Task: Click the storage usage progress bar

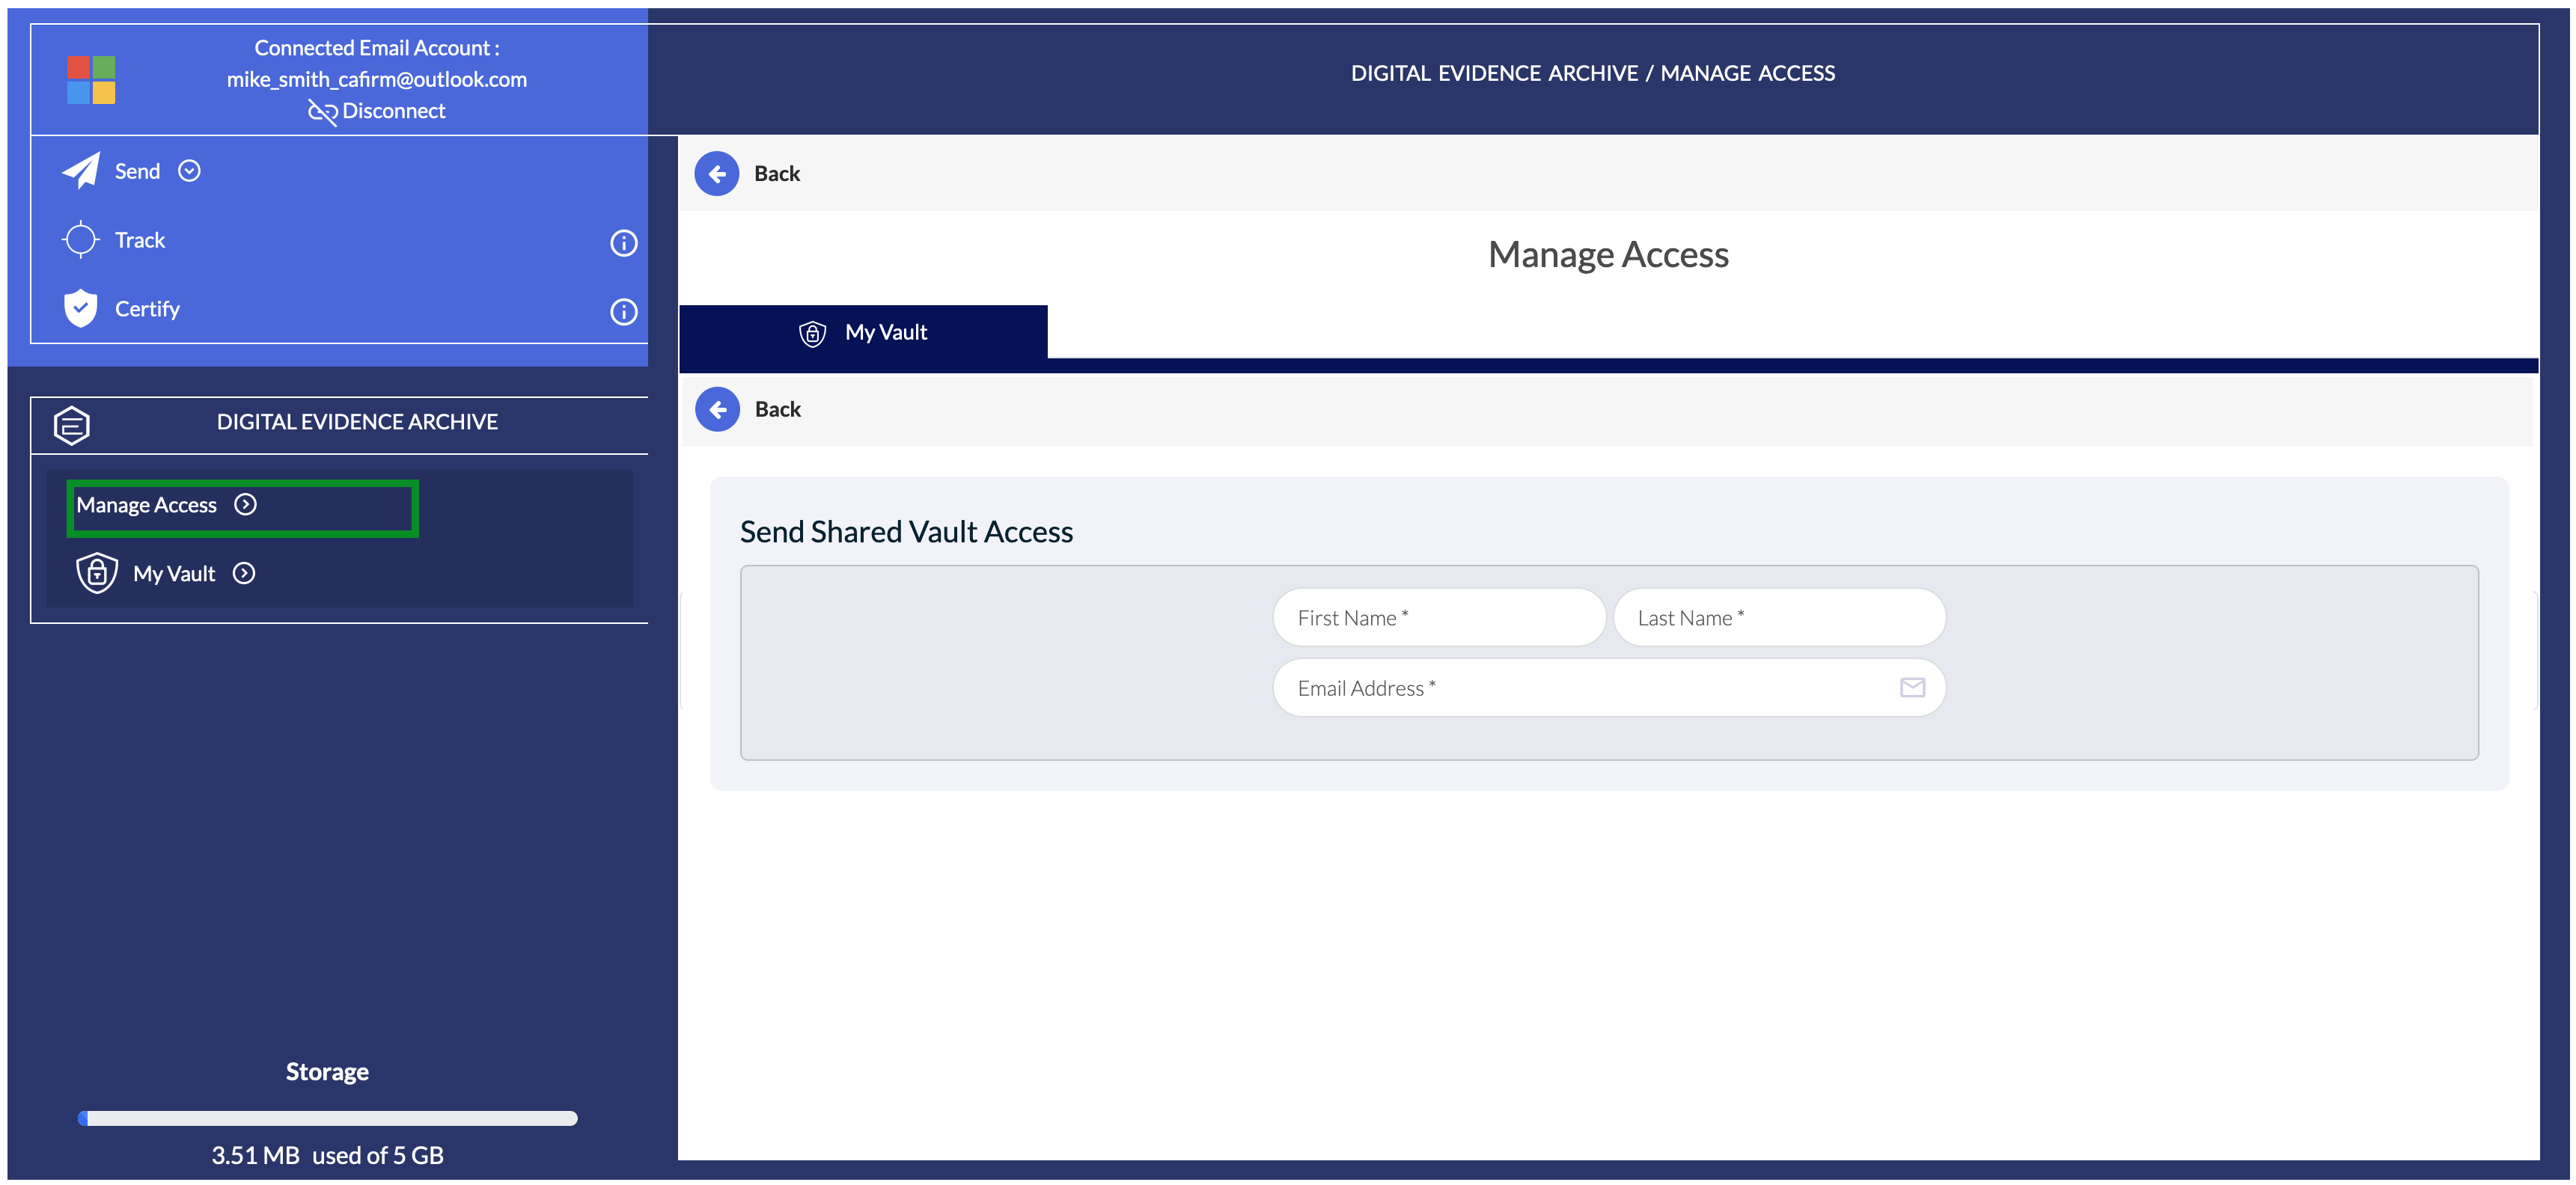Action: coord(328,1119)
